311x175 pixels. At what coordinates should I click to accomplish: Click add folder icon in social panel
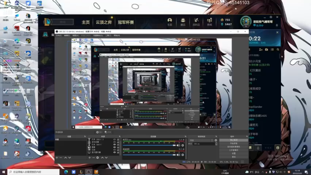tap(266, 49)
